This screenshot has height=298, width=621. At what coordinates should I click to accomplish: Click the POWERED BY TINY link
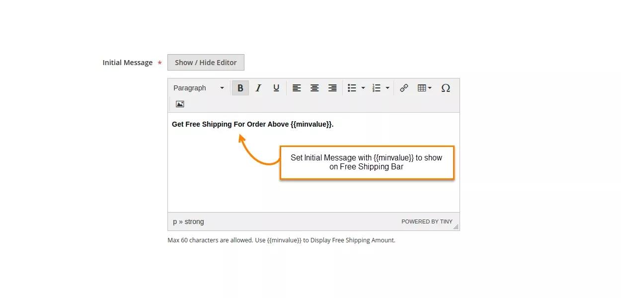click(427, 222)
